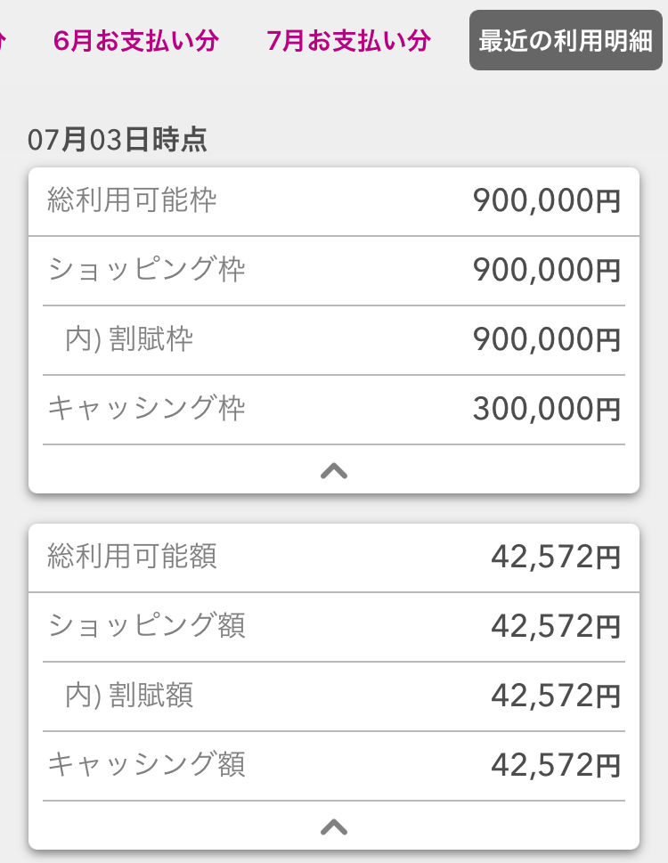Select the ショッピング額 row label
The image size is (668, 863).
click(x=147, y=626)
